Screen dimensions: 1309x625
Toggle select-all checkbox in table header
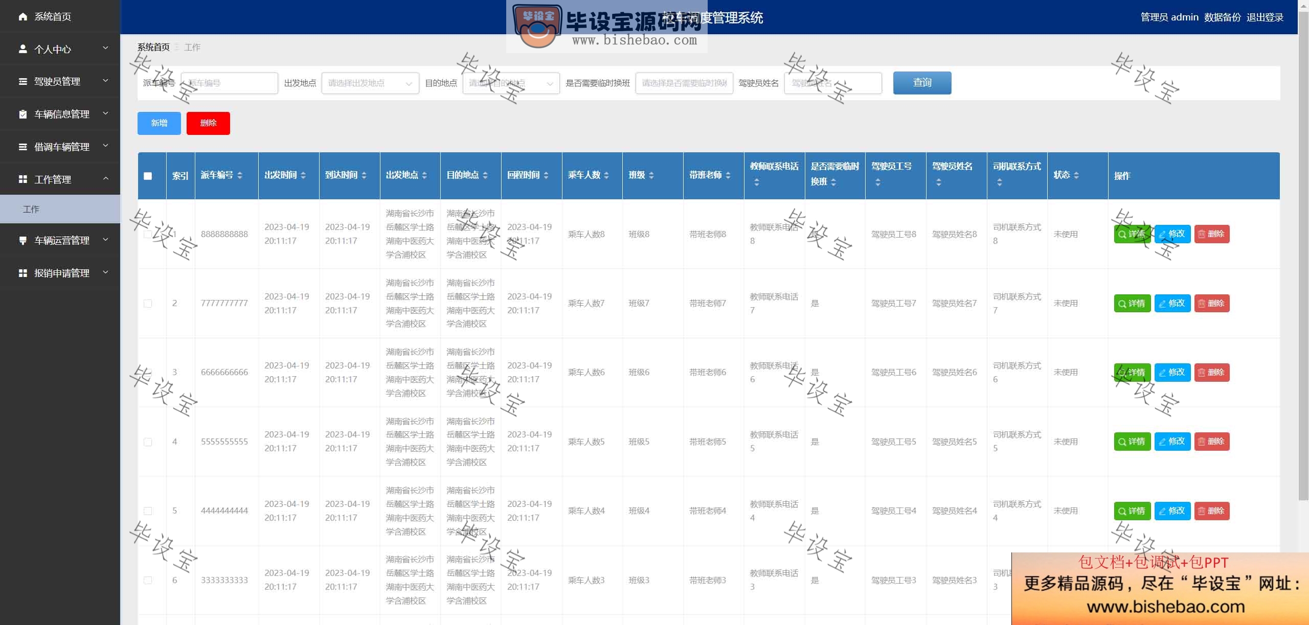[x=148, y=176]
